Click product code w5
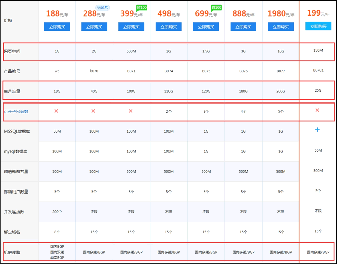The height and width of the screenshot is (264, 337). pos(57,71)
